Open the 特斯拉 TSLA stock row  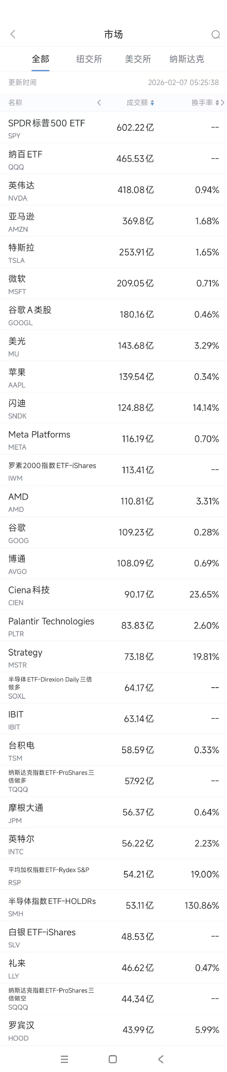click(x=113, y=252)
